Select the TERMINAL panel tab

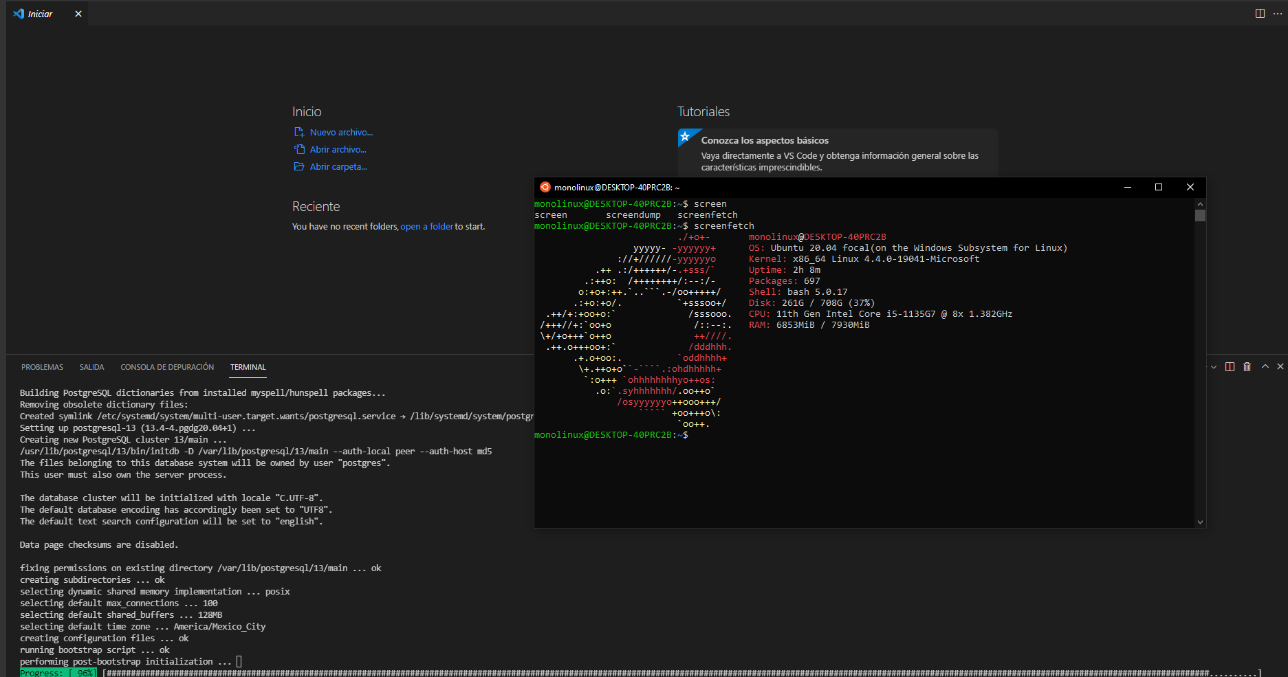pyautogui.click(x=248, y=367)
